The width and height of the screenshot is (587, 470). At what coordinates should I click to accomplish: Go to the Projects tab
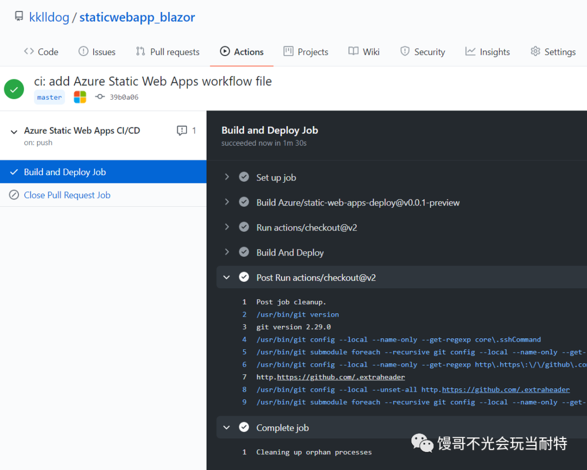(306, 52)
